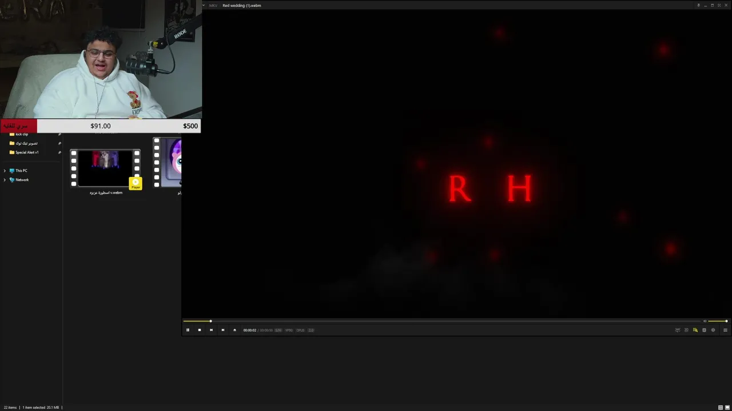Select the selected webm file thumbnail with Player badge

pyautogui.click(x=105, y=168)
